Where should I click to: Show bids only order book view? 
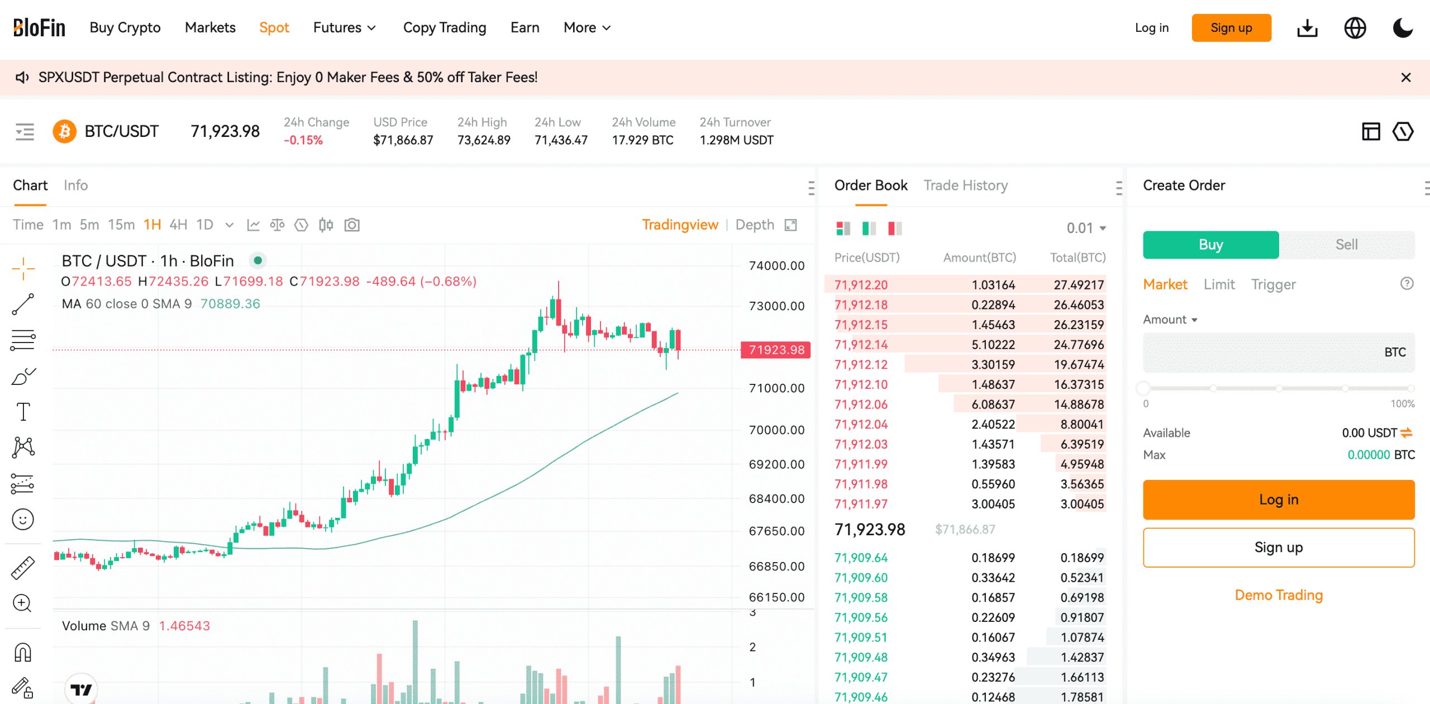869,229
